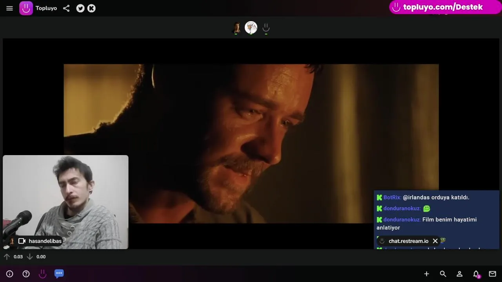
Task: Click the hasandelibas username label
Action: click(45, 241)
